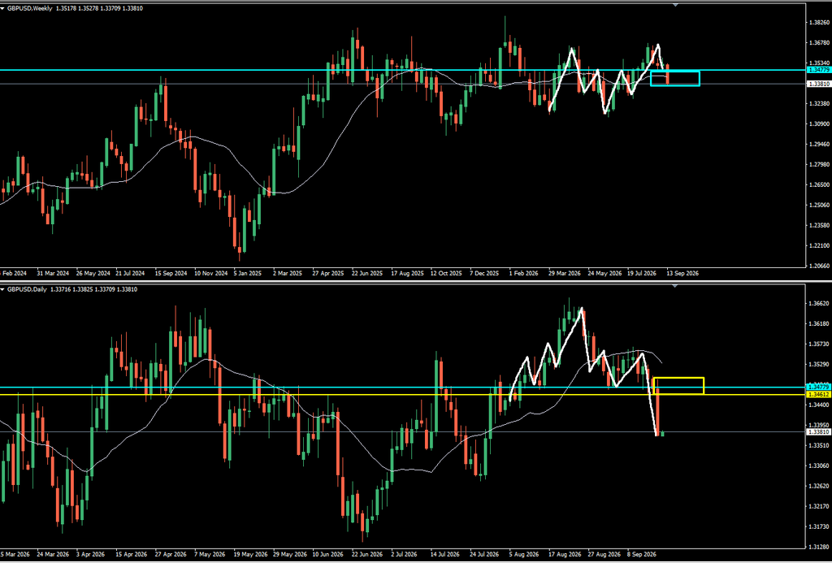
Task: Click the cyan 1.34779 price label on the weekly scale
Action: click(x=818, y=70)
